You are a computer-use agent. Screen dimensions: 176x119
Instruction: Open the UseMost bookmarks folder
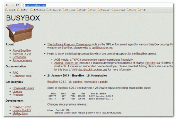pos(23,10)
